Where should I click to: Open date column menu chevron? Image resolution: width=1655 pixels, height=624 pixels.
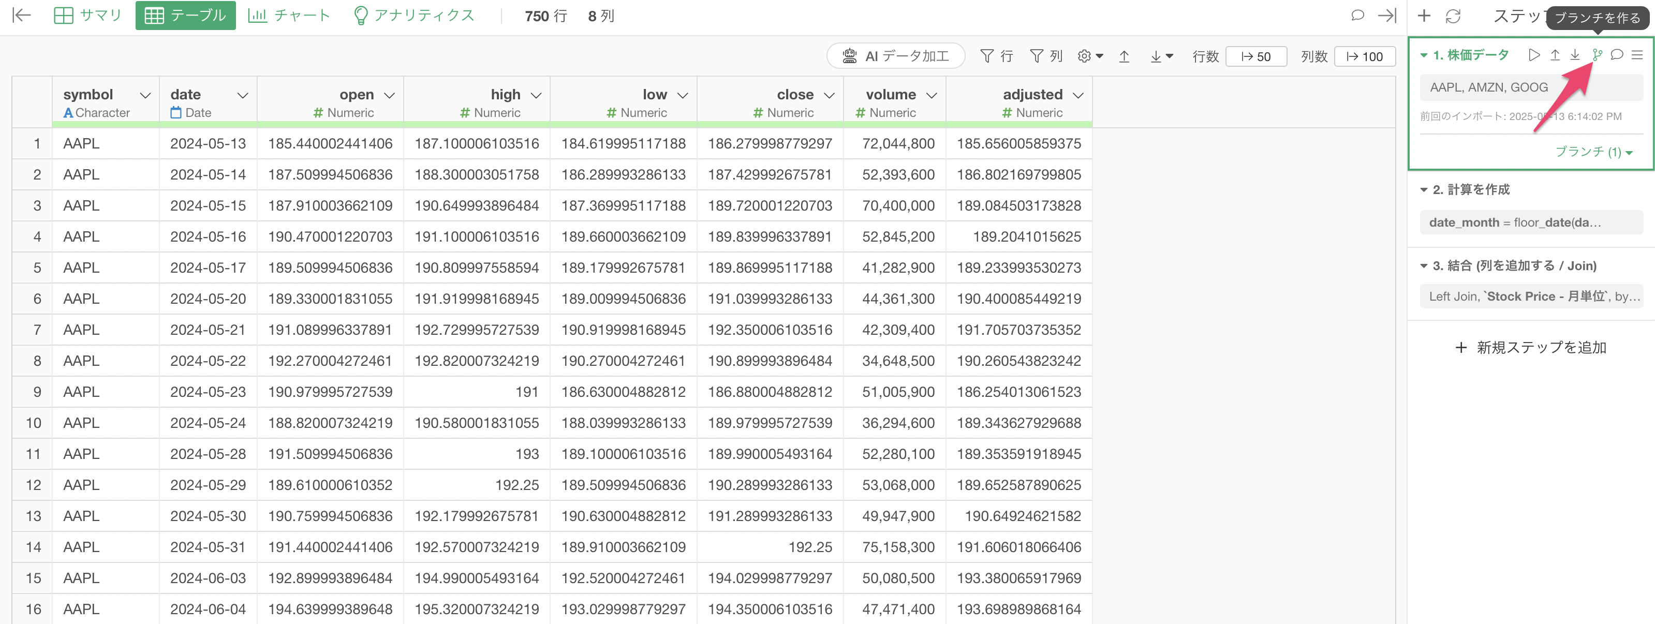pos(242,95)
